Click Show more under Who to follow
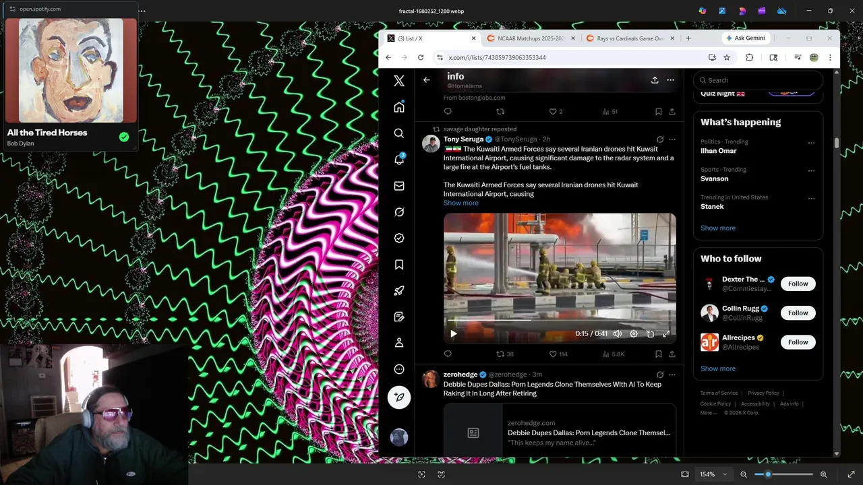This screenshot has width=863, height=485. [x=718, y=368]
